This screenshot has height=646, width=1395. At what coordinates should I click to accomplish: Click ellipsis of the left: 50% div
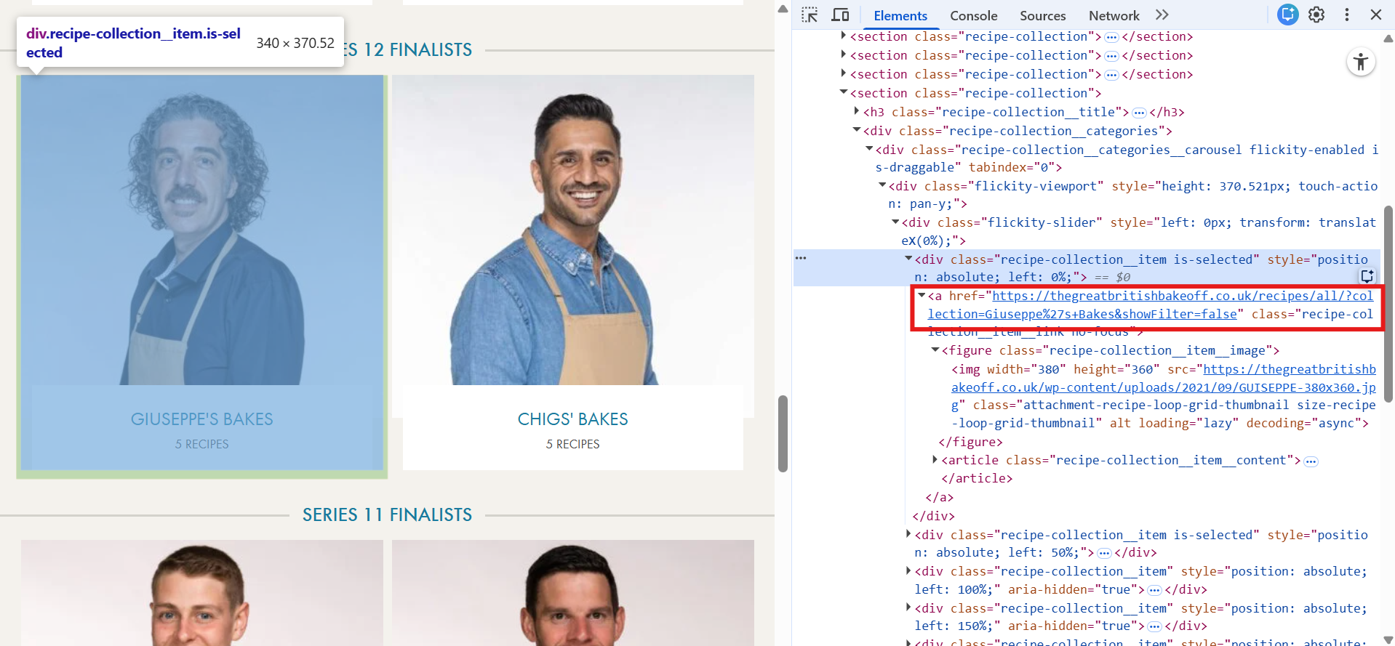click(x=1104, y=553)
